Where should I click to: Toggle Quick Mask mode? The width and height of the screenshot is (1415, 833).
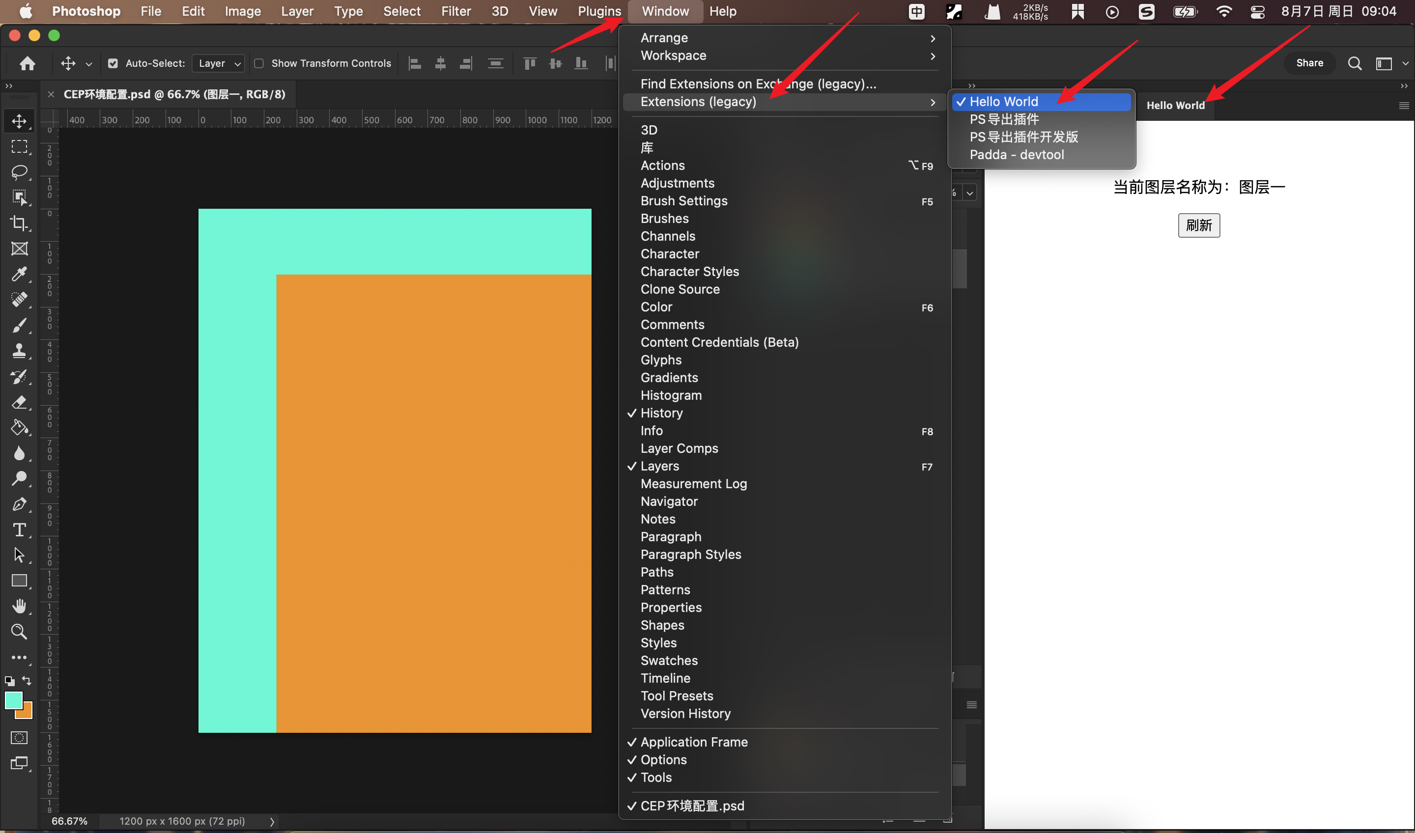click(19, 738)
